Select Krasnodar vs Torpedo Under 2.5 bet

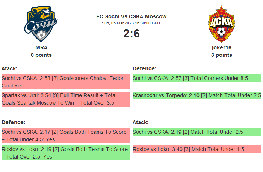pyautogui.click(x=196, y=95)
